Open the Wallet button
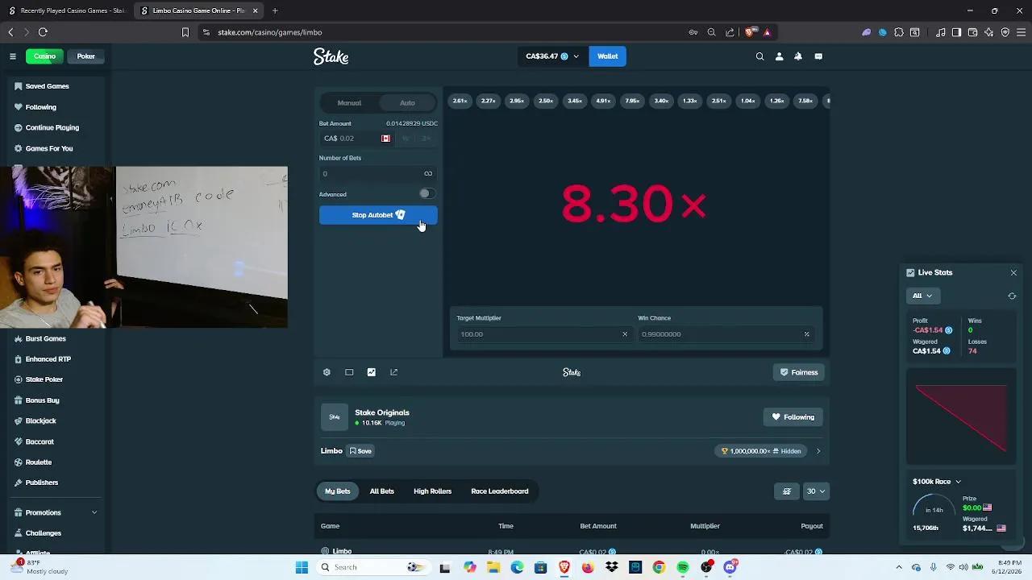 click(x=608, y=56)
